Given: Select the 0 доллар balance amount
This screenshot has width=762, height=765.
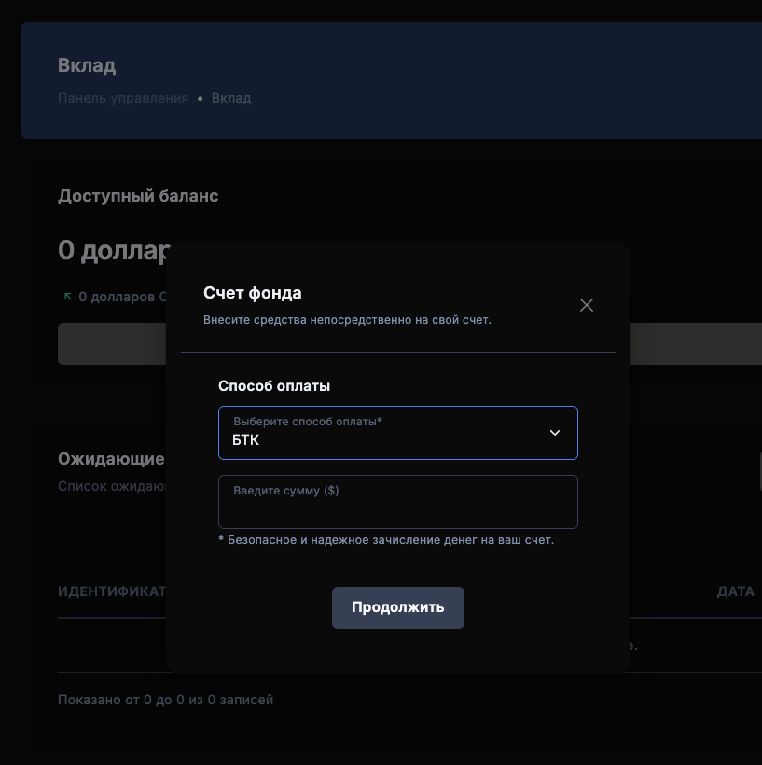Looking at the screenshot, I should point(114,251).
